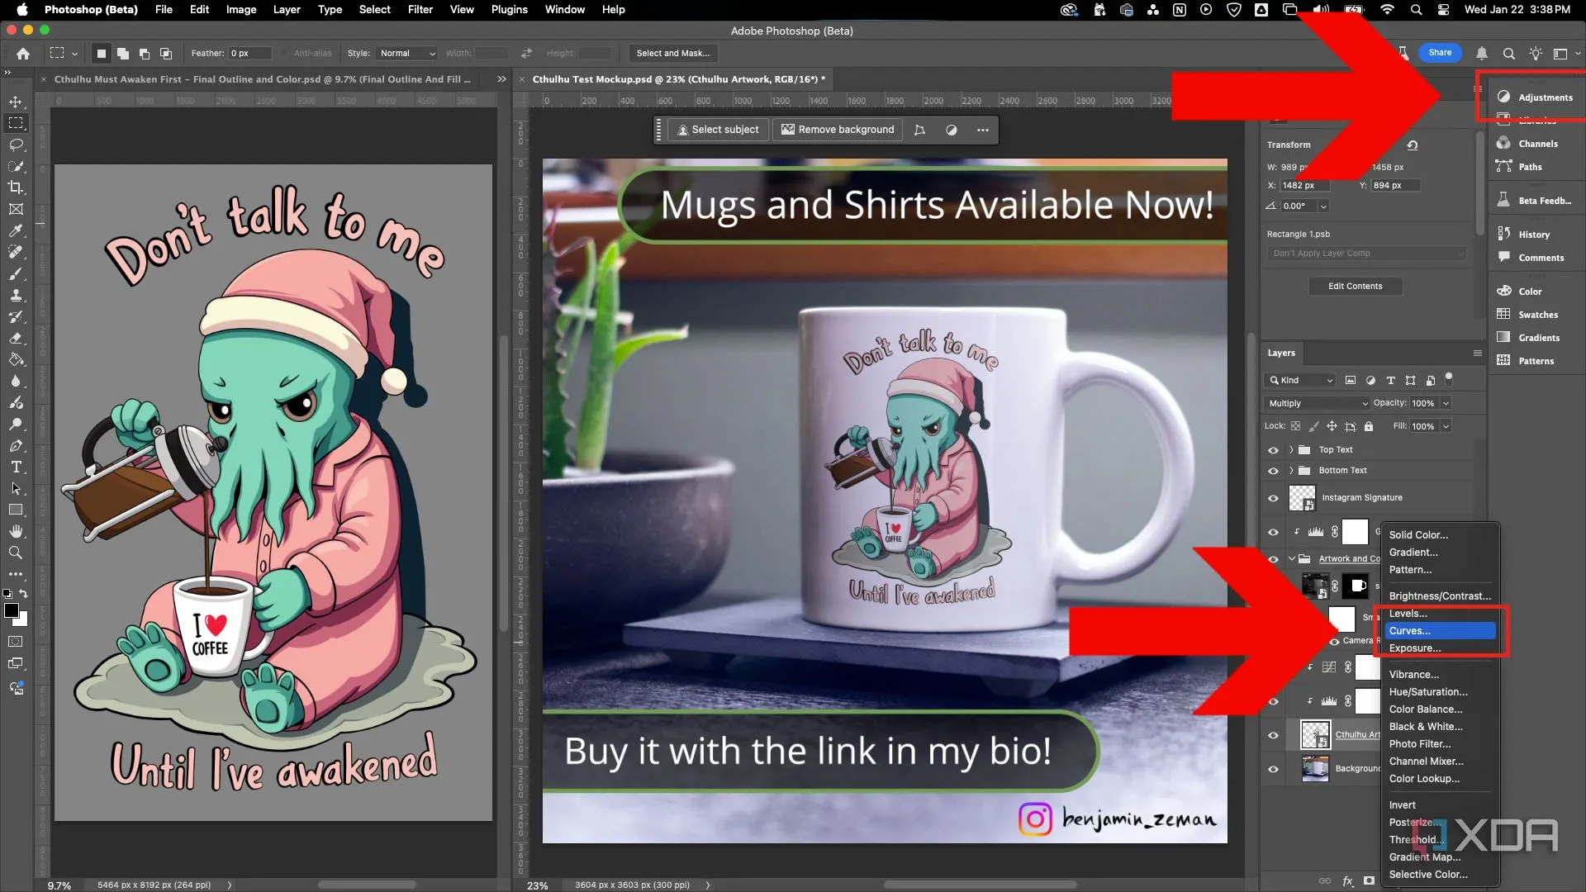The image size is (1586, 892).
Task: Click the background color swatch
Action: 22,620
